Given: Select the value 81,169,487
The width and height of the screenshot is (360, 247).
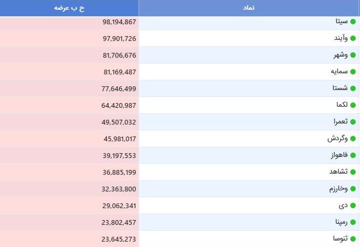Looking at the screenshot, I should pos(120,72).
